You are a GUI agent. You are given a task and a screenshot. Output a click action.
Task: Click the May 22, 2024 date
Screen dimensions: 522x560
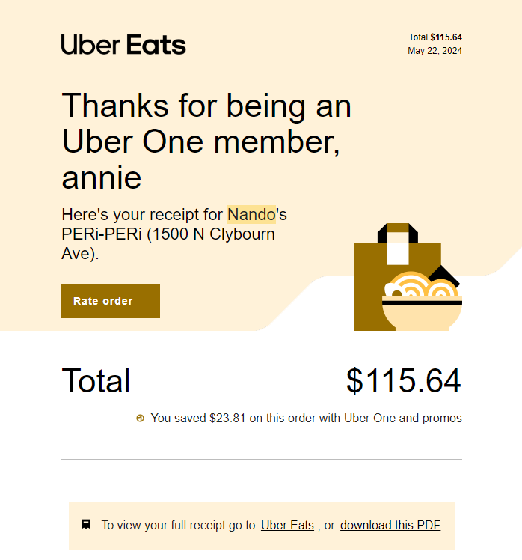[435, 51]
